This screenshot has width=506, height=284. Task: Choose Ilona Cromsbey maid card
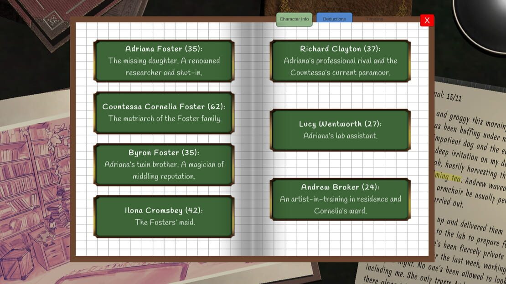164,216
